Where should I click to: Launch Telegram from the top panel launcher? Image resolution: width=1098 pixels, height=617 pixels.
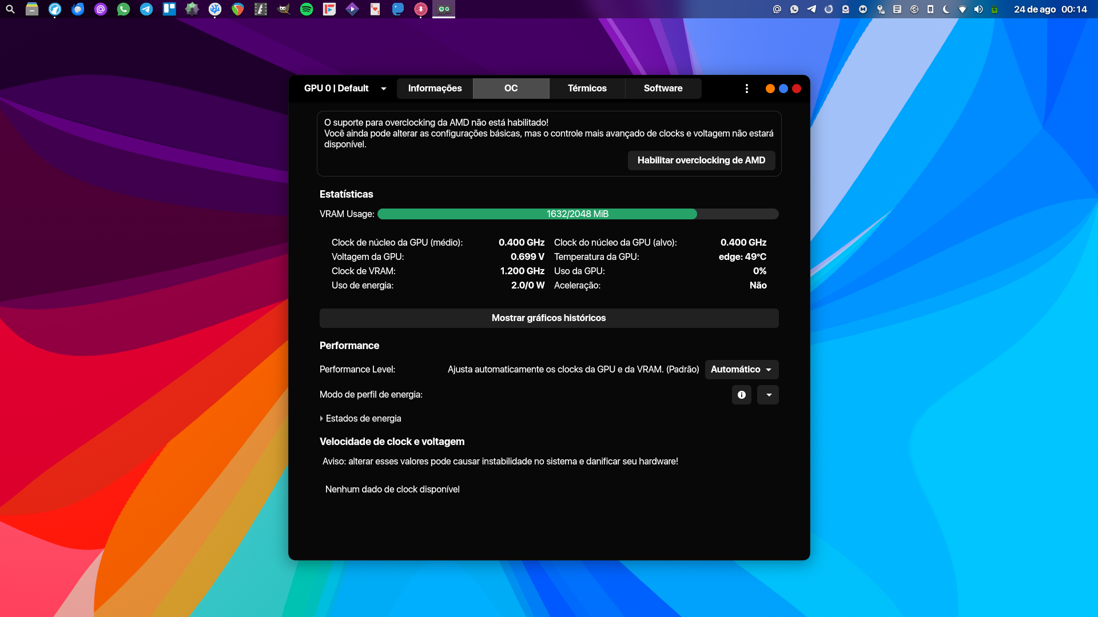click(x=146, y=9)
